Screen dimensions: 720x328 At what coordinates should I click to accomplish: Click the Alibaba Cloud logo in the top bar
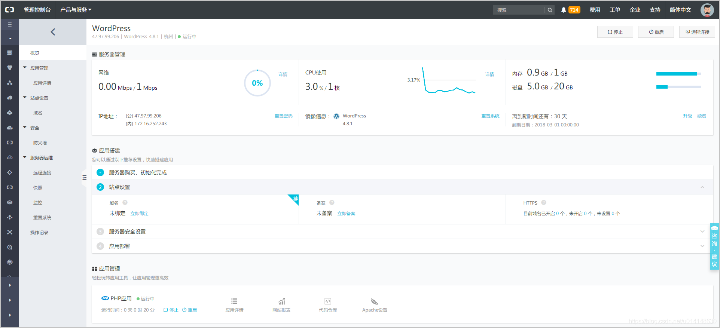pos(9,10)
